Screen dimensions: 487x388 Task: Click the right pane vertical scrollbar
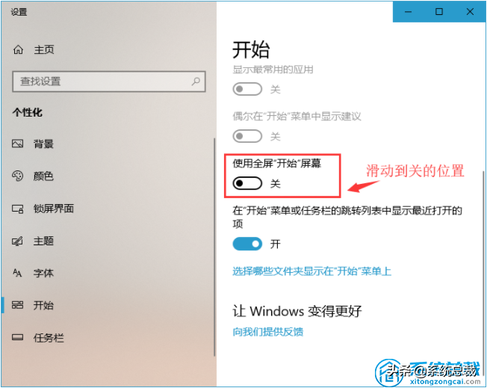(x=483, y=264)
